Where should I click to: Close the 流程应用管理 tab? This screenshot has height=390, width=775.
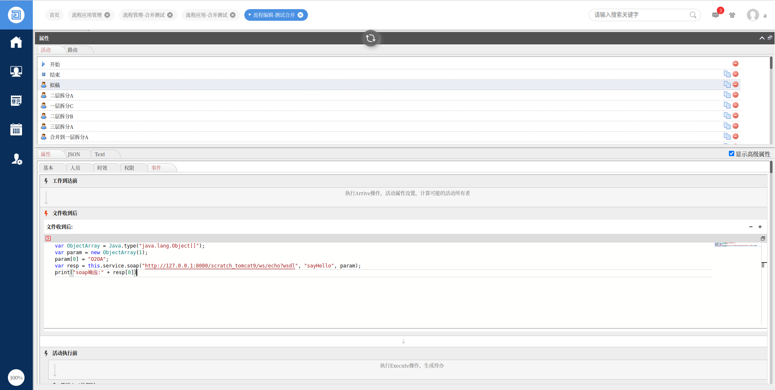tap(107, 15)
